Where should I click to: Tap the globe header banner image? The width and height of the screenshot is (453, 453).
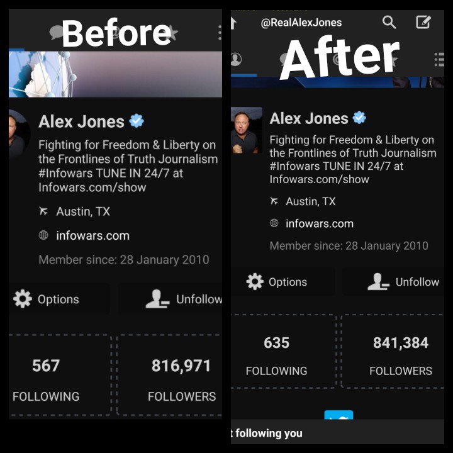tap(116, 74)
